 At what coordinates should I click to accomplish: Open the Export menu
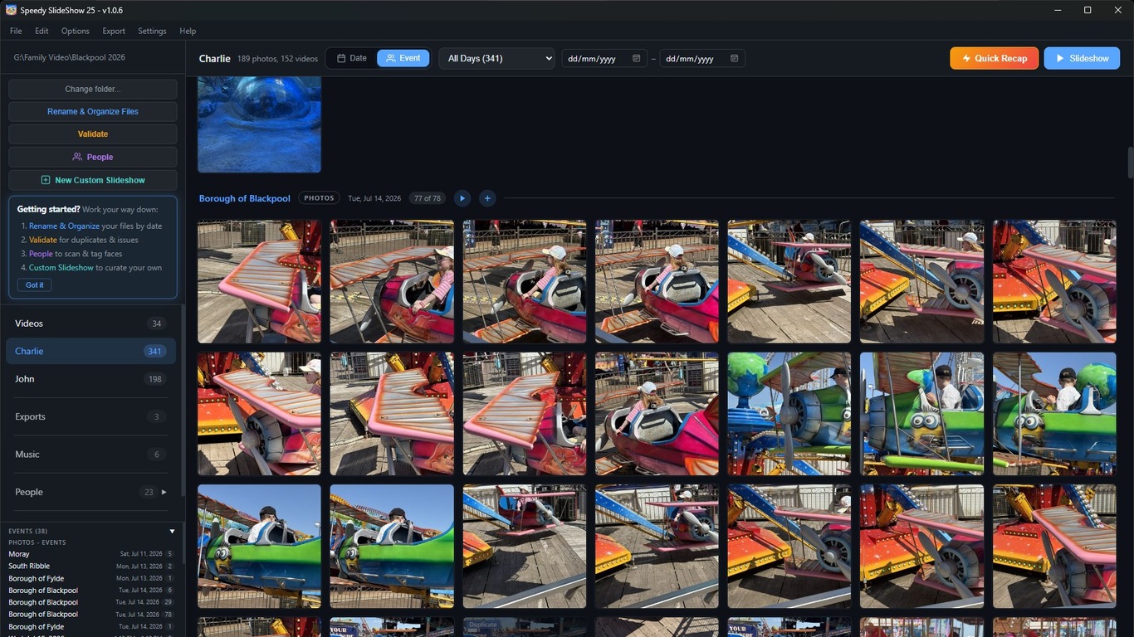pyautogui.click(x=114, y=31)
